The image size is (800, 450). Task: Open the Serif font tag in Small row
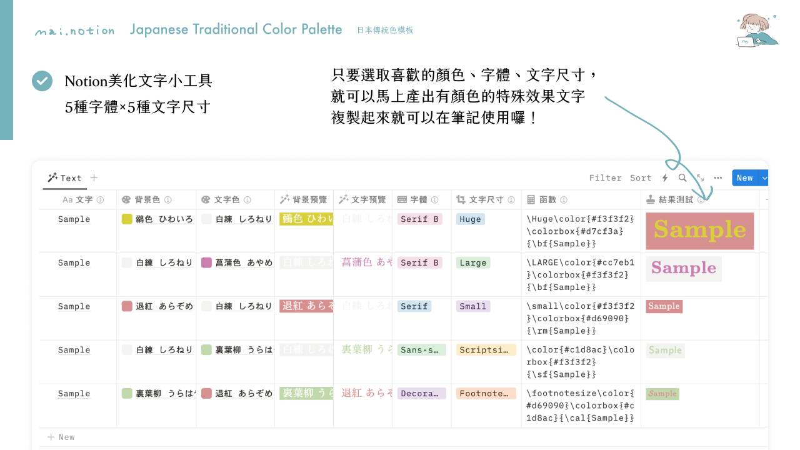tap(414, 306)
